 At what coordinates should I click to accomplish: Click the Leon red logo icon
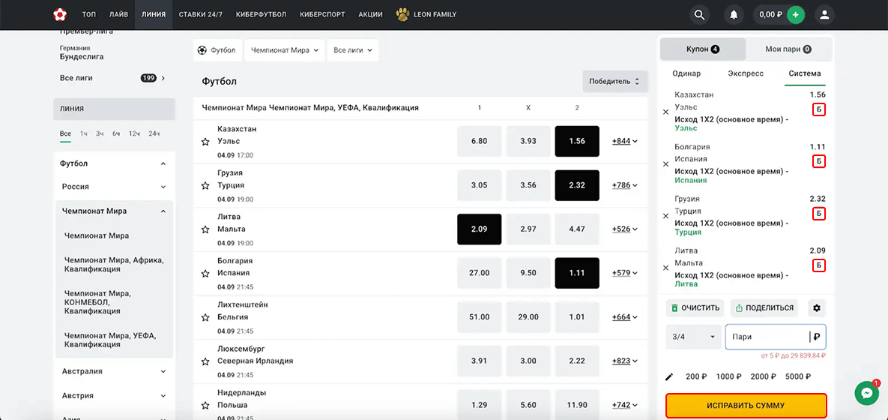[x=59, y=15]
